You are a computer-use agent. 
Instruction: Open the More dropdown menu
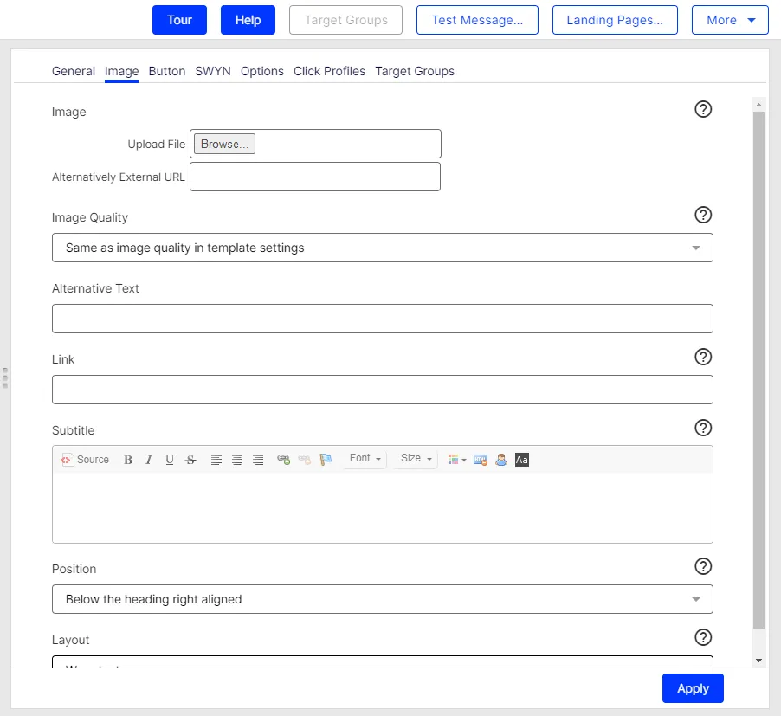click(730, 20)
